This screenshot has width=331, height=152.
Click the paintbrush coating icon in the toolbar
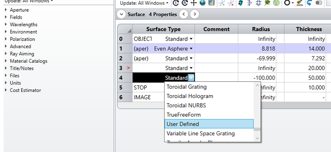pos(299,3)
